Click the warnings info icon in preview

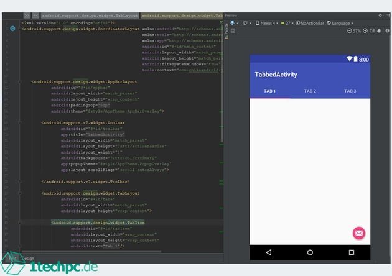pyautogui.click(x=387, y=30)
